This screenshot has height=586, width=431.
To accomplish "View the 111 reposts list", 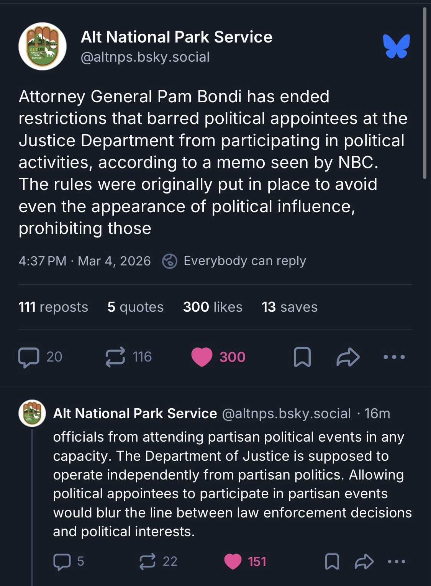I will pos(53,307).
